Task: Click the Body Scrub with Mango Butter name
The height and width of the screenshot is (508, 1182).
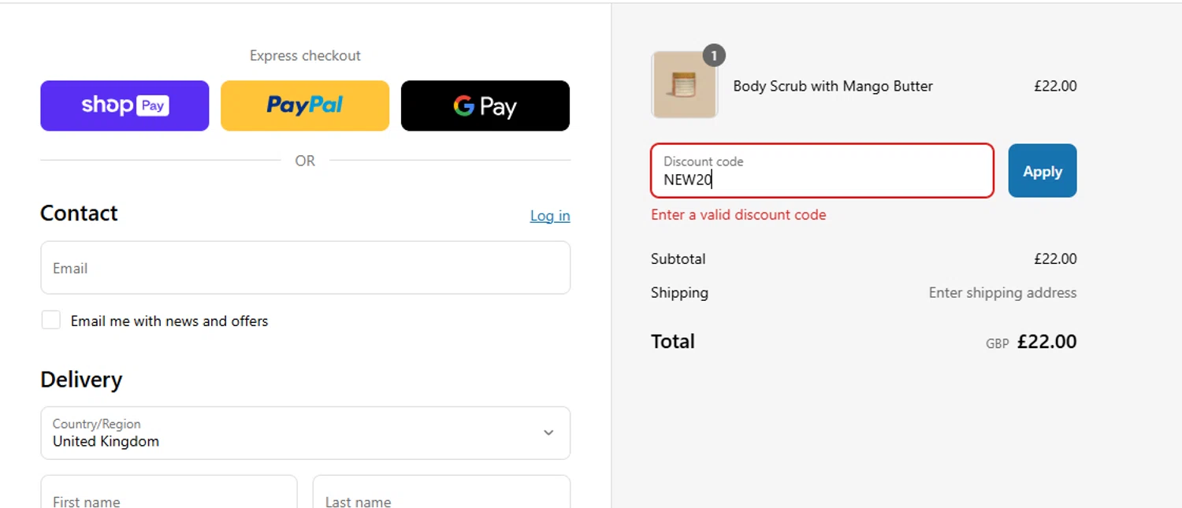Action: [x=833, y=86]
